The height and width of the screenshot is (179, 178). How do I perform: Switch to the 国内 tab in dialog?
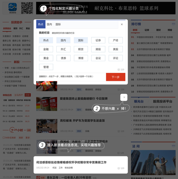point(49,24)
